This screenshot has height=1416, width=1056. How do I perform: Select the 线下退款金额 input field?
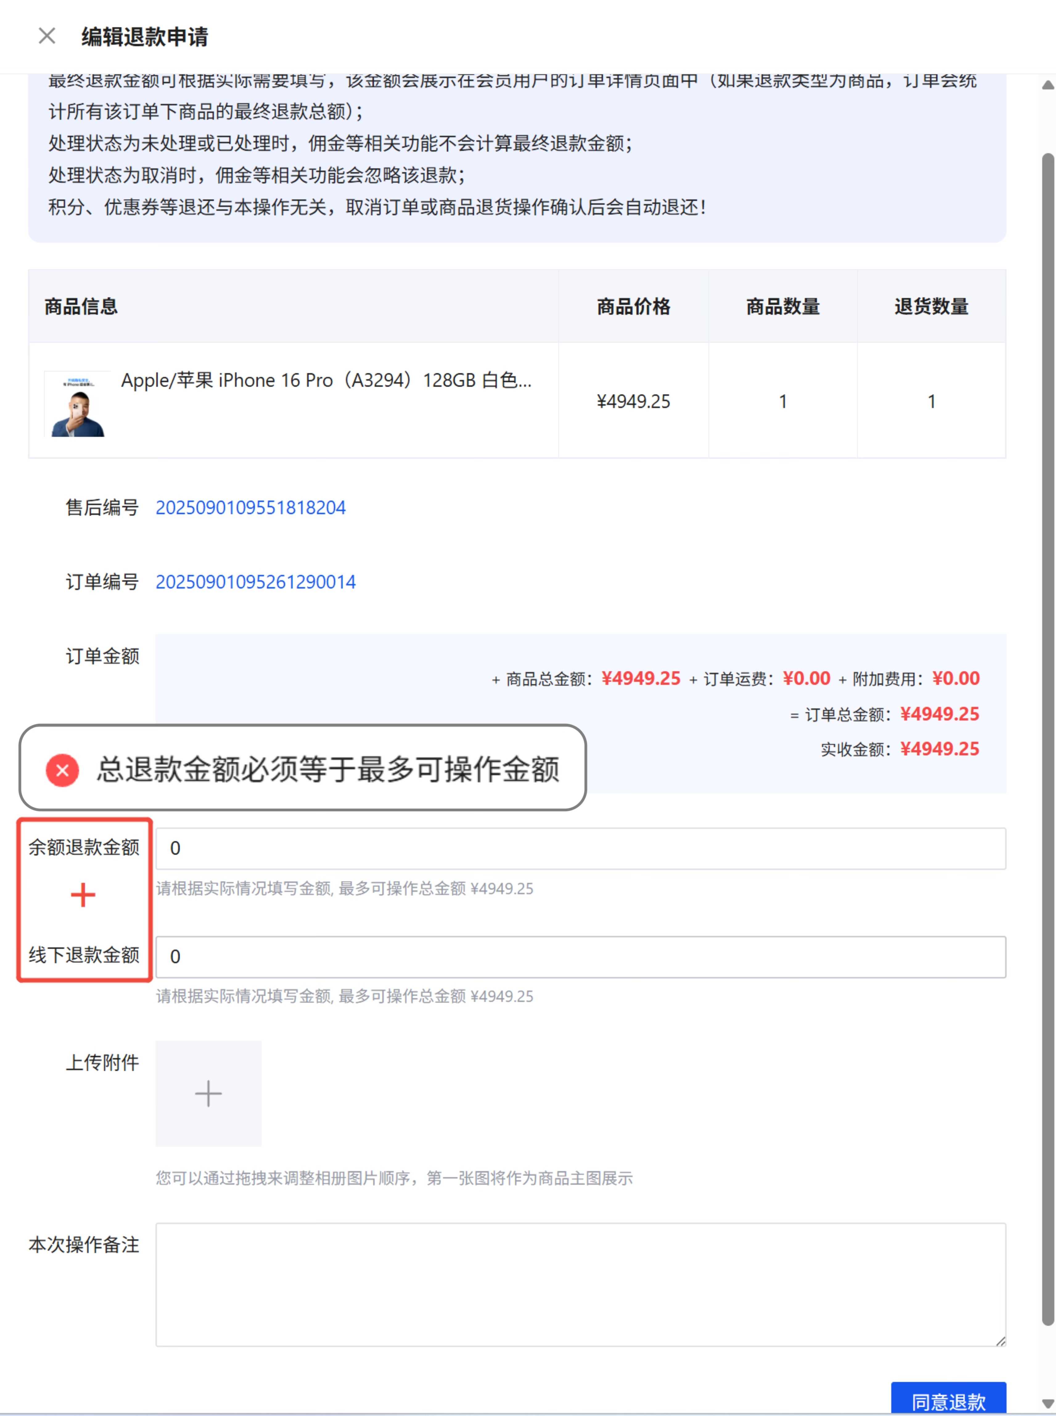[575, 956]
